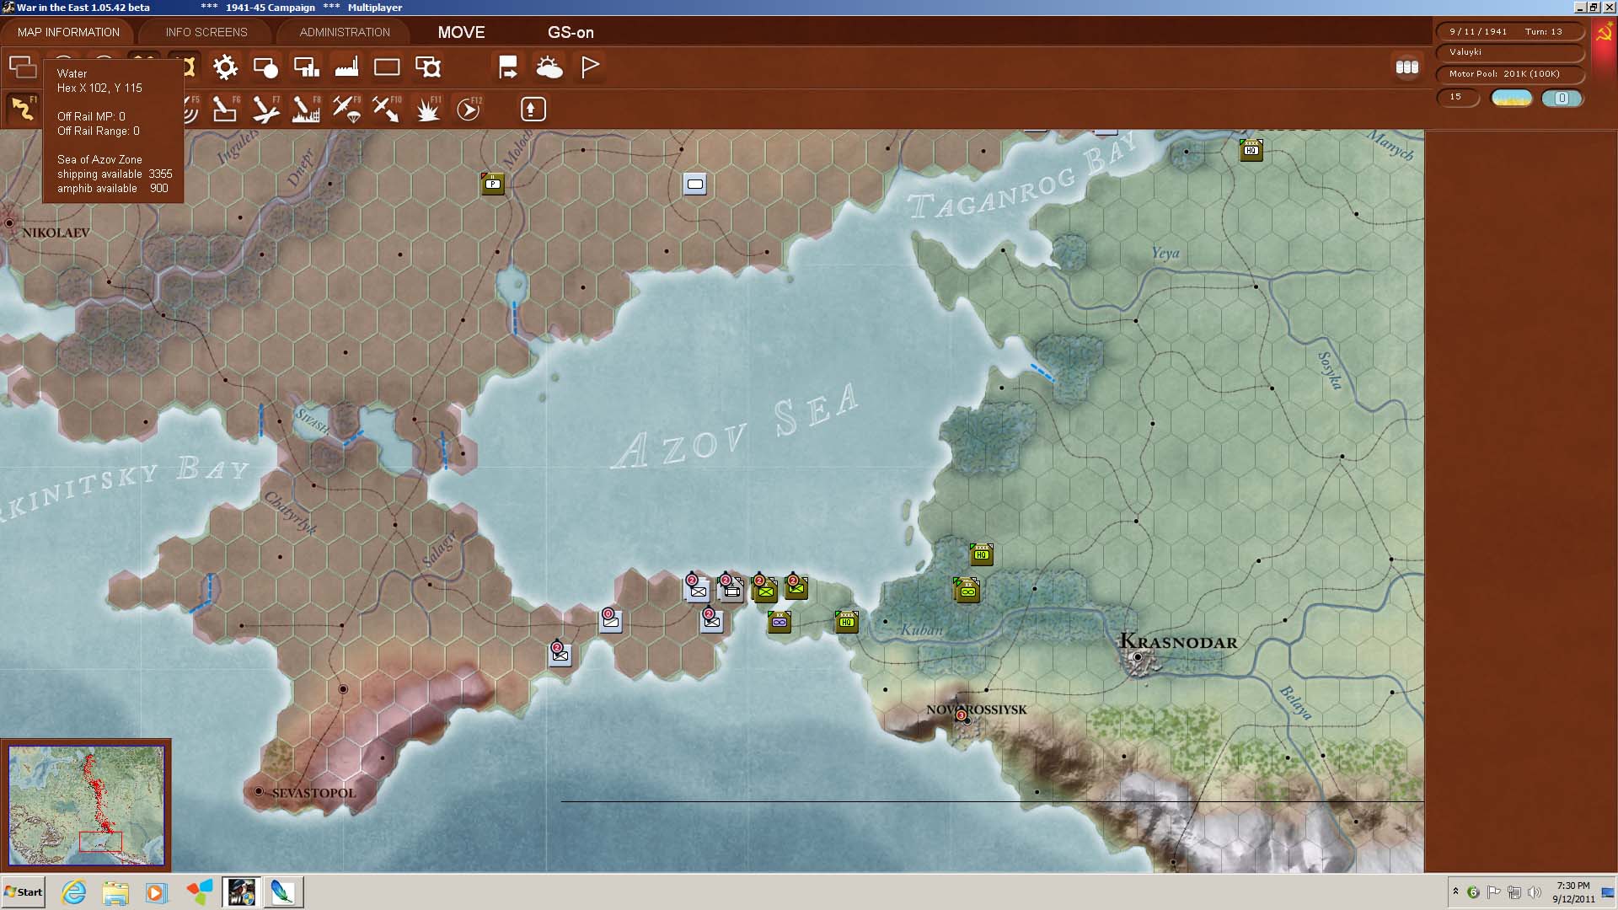Click the F12 circled arrow icon
Screen dimensions: 1618x910
click(469, 110)
